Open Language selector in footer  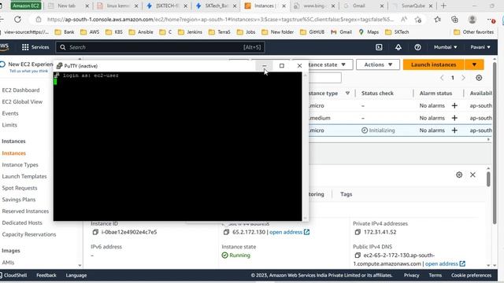76,275
